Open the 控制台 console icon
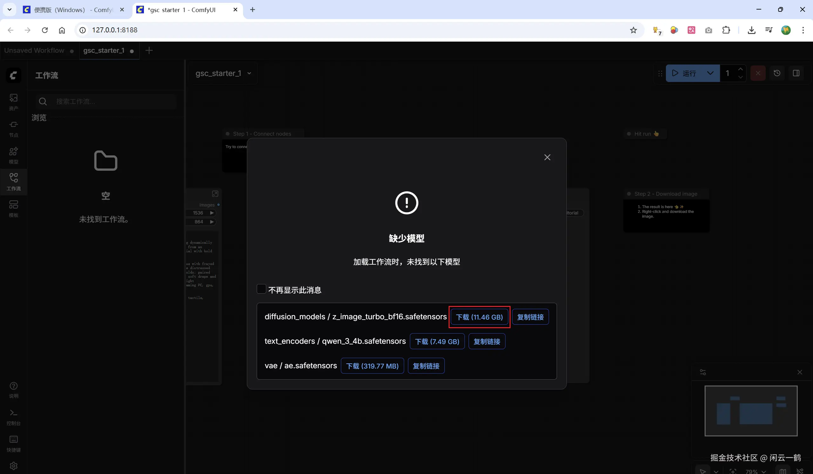 [13, 417]
